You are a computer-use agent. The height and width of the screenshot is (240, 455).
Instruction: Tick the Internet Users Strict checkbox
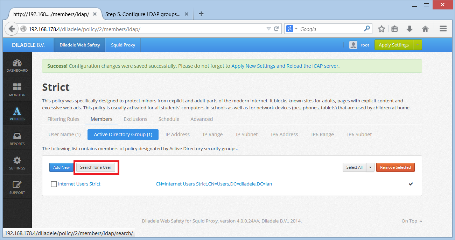(x=54, y=184)
